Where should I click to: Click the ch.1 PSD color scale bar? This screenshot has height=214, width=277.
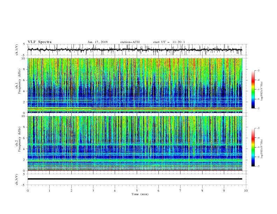coord(253,90)
